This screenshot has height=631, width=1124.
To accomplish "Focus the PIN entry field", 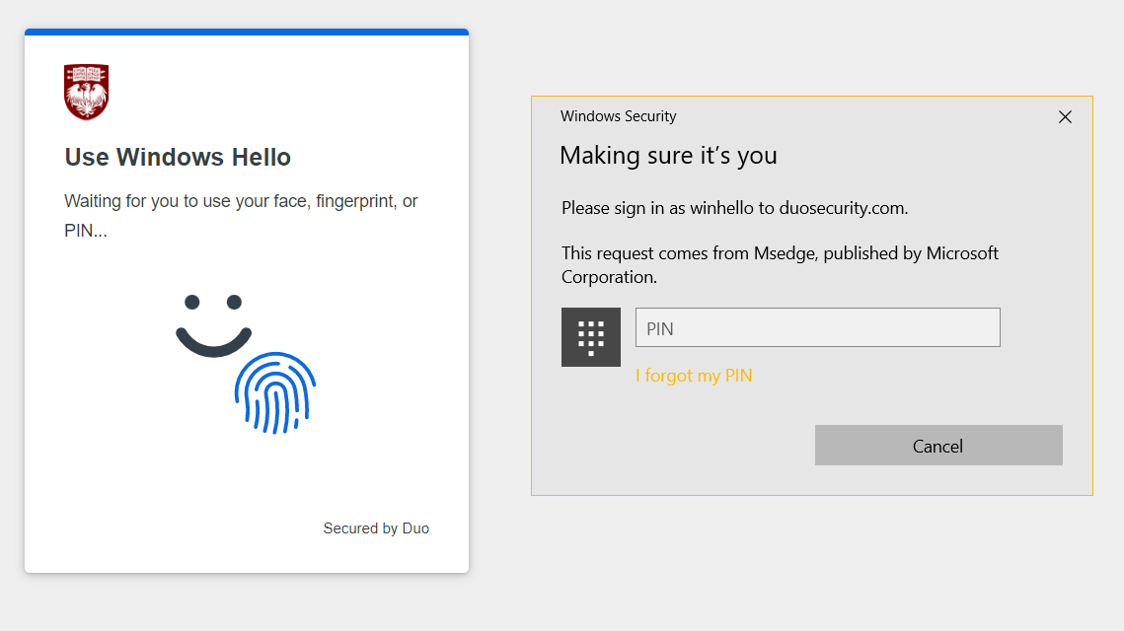I will [x=817, y=328].
